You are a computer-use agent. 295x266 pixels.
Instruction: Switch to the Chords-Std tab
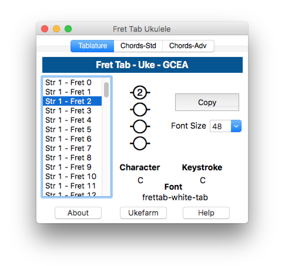(x=138, y=46)
